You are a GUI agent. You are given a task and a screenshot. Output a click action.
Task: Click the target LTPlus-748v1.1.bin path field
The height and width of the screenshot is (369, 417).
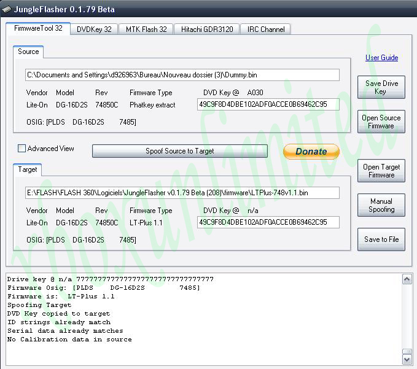pyautogui.click(x=182, y=193)
